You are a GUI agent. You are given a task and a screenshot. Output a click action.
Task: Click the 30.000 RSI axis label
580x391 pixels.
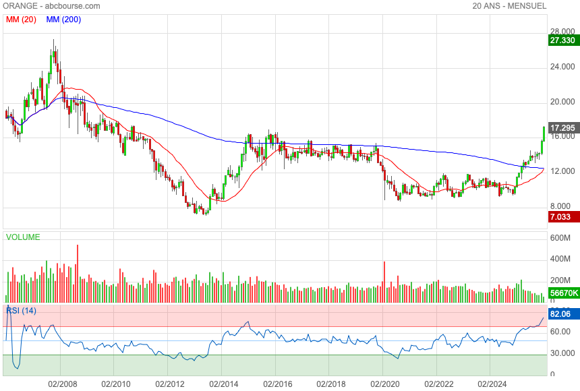pyautogui.click(x=562, y=353)
